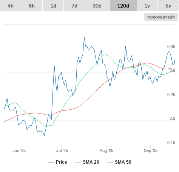
Task: Click the Jul '25 axis label
Action: (x=62, y=150)
